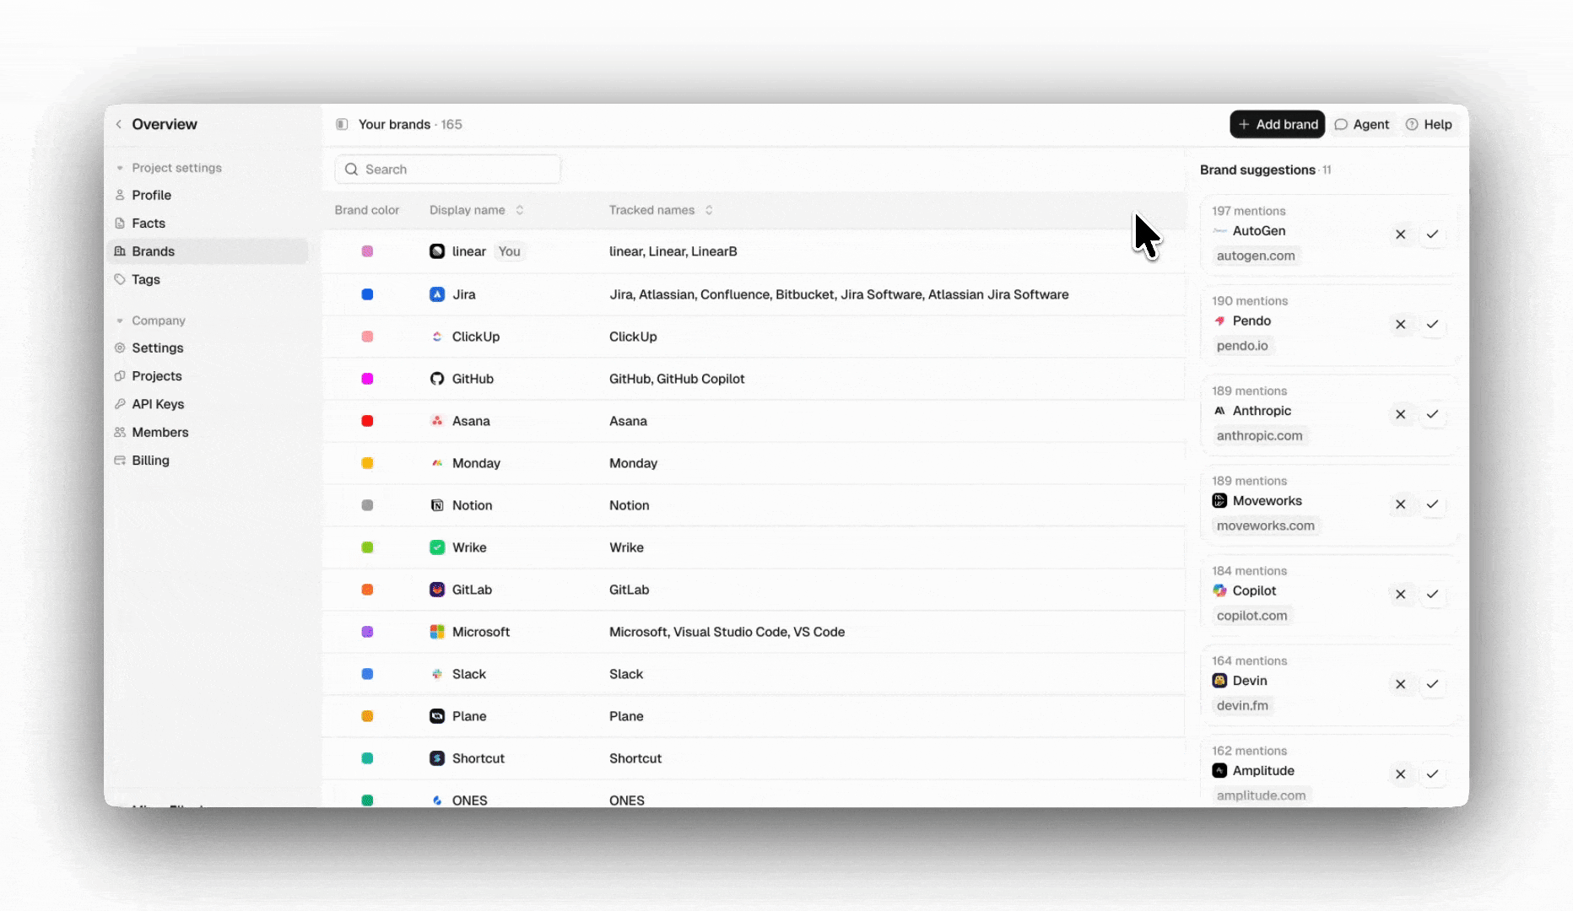Change the Asana brand color swatch
This screenshot has width=1573, height=911.
click(367, 421)
